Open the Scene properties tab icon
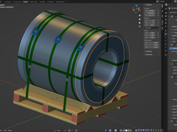 (x=166, y=23)
